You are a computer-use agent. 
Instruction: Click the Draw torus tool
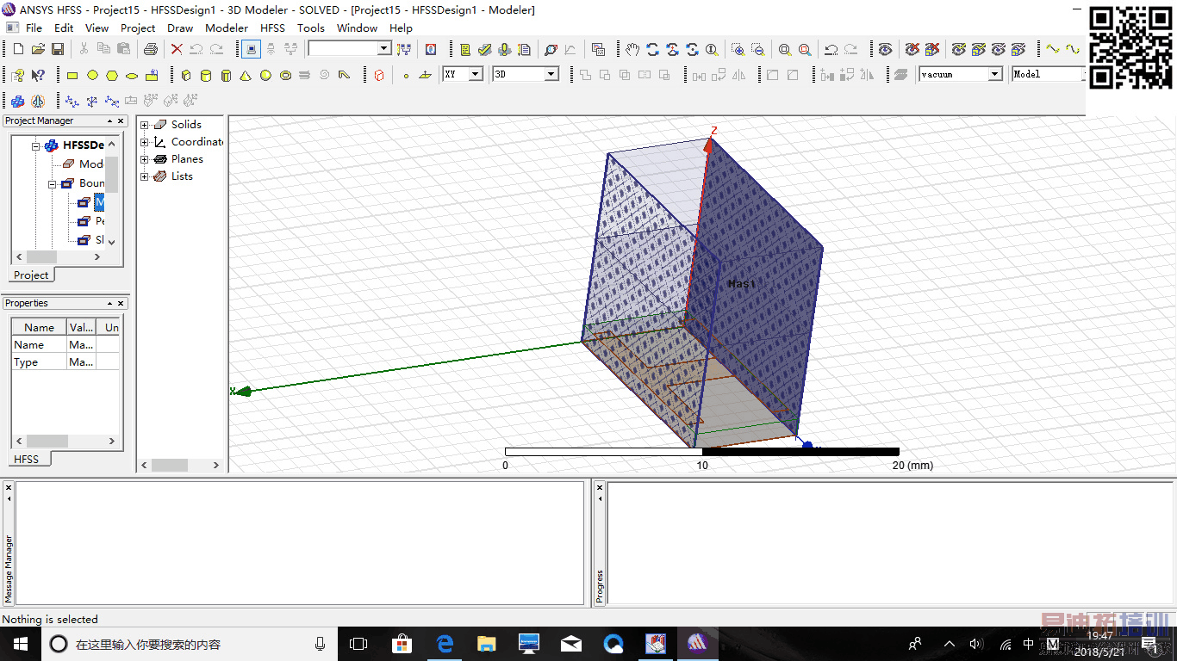285,76
